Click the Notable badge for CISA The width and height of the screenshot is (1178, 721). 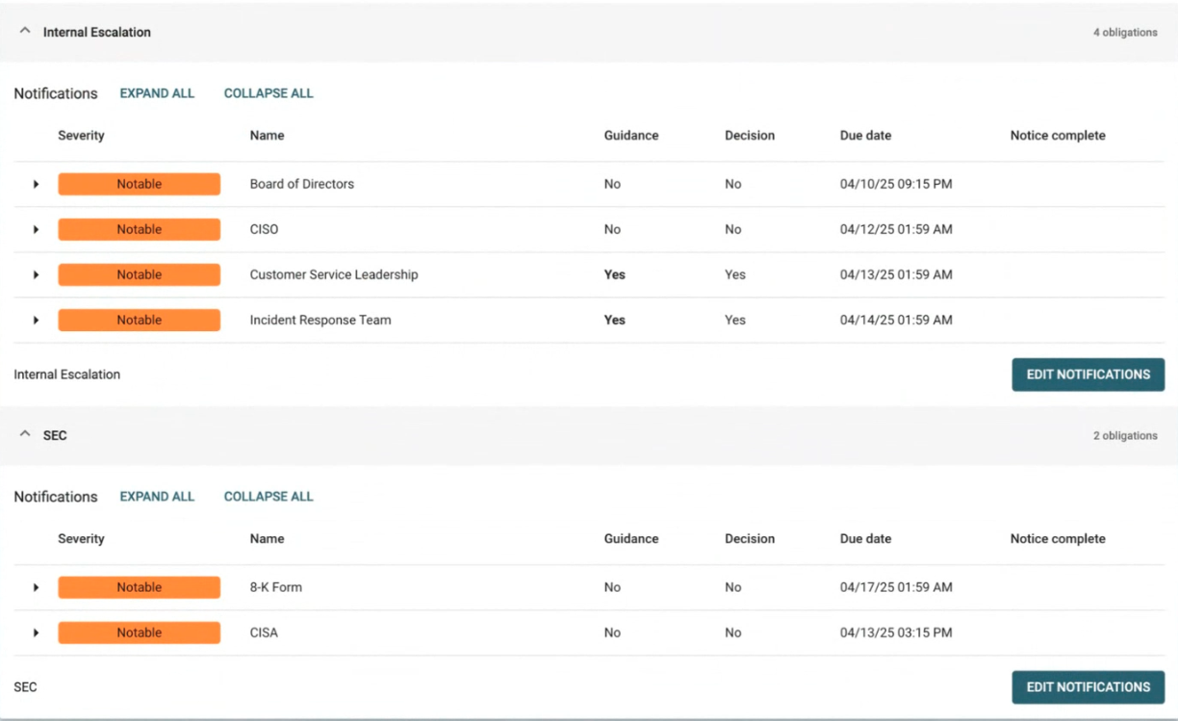pyautogui.click(x=139, y=632)
